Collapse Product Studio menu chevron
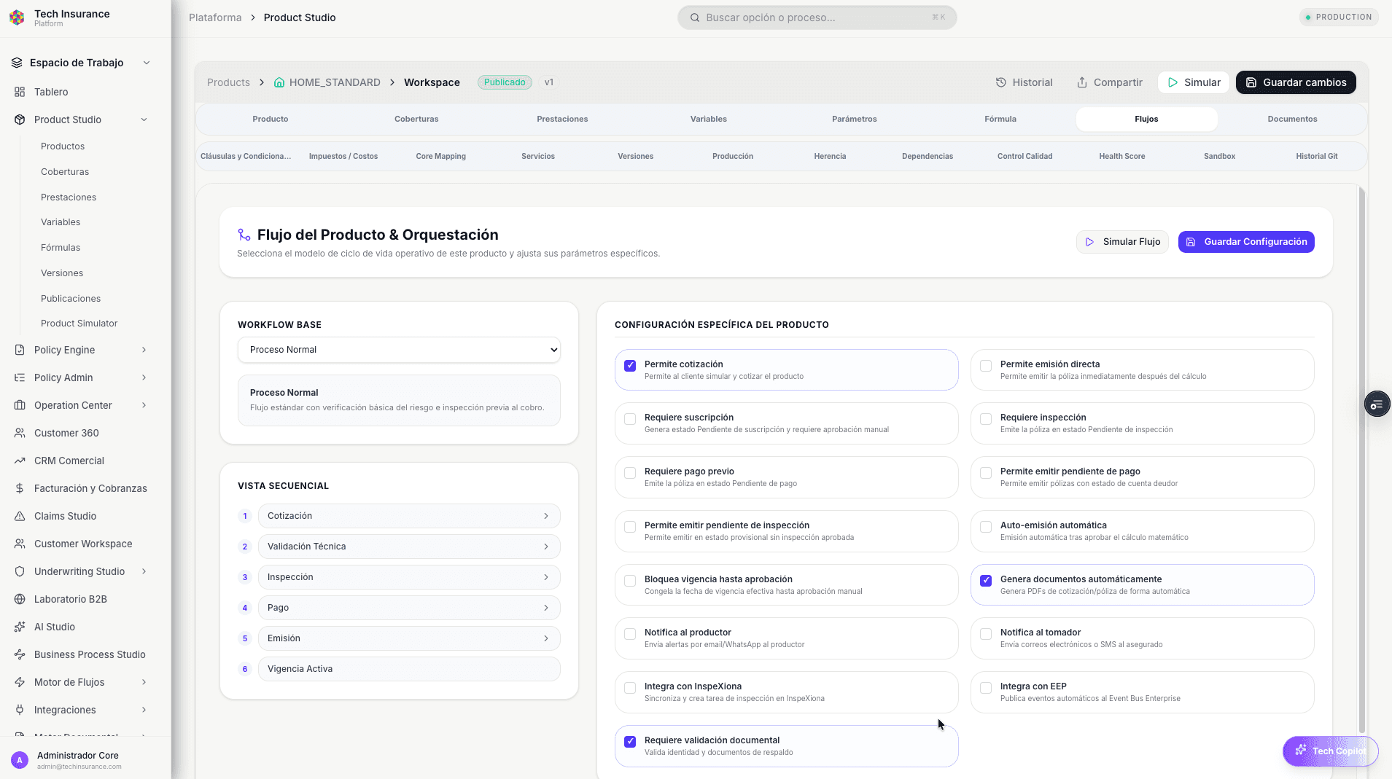The height and width of the screenshot is (779, 1392). coord(144,120)
